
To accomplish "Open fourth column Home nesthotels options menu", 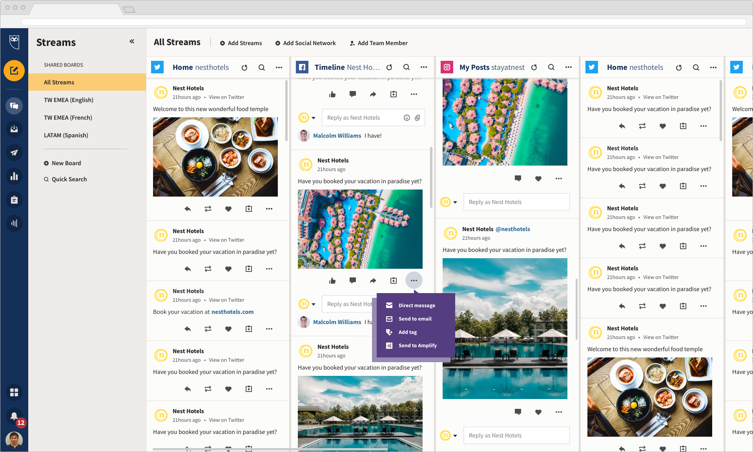I will tap(713, 67).
